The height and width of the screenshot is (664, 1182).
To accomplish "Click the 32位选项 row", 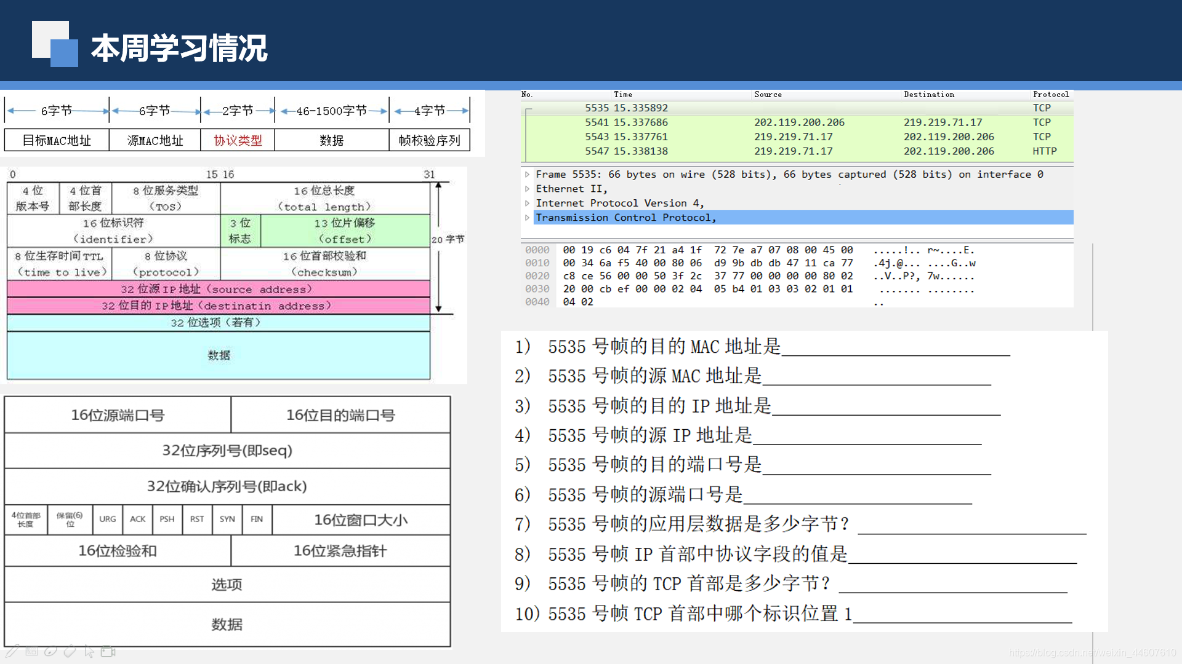I will [219, 322].
